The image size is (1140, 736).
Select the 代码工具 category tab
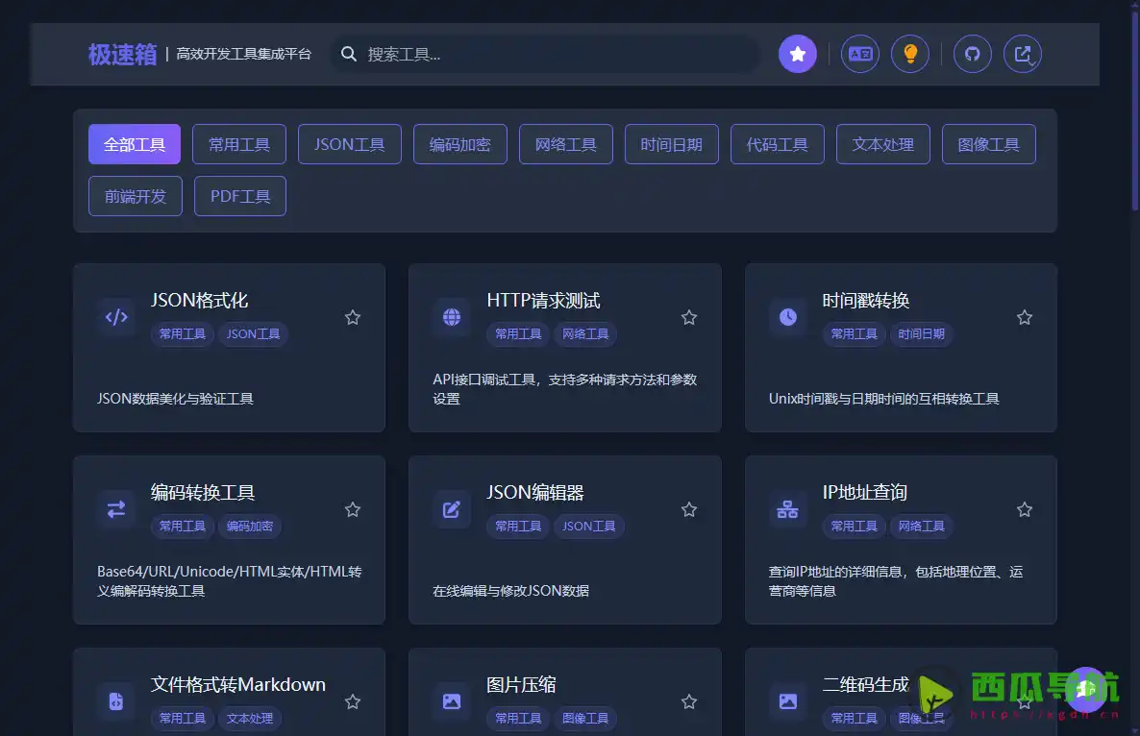click(778, 144)
